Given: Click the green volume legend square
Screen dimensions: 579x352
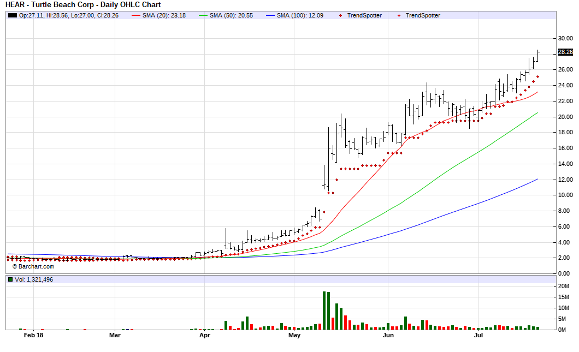Looking at the screenshot, I should 10,279.
